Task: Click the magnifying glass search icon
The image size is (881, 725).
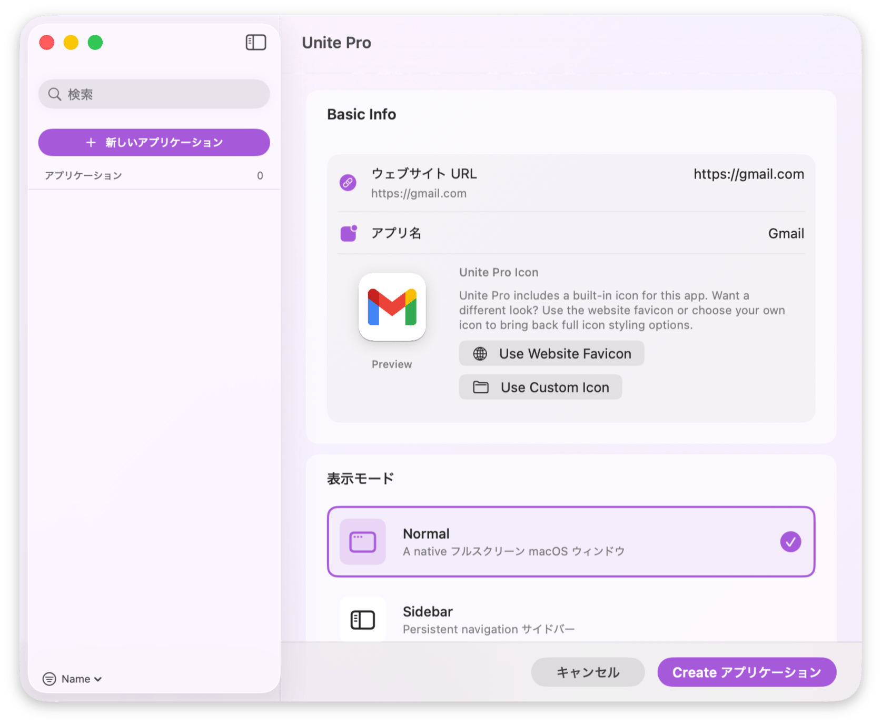Action: [54, 94]
